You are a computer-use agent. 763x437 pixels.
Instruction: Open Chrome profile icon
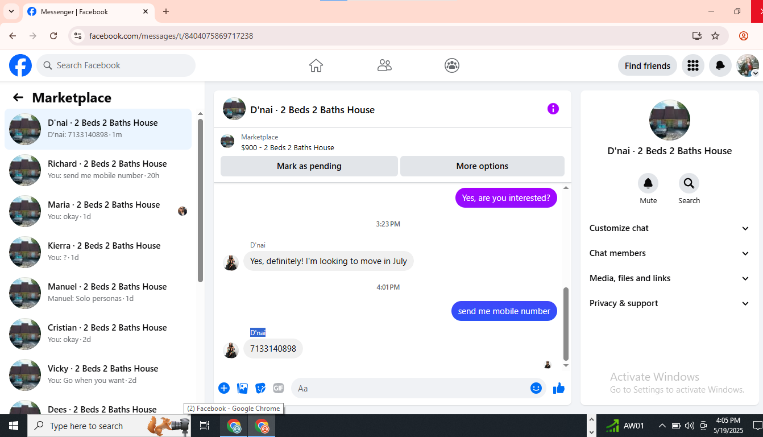coord(744,36)
